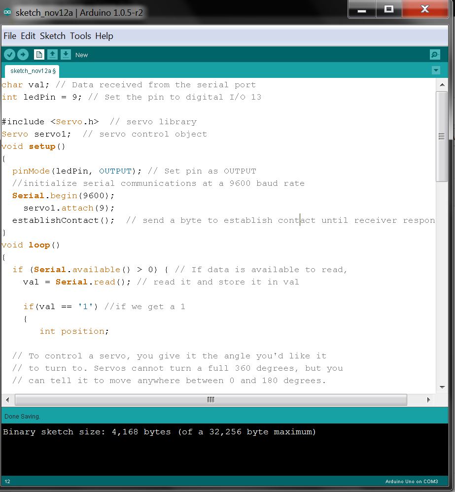This screenshot has height=492, width=455.
Task: Open the Help menu
Action: pyautogui.click(x=104, y=36)
